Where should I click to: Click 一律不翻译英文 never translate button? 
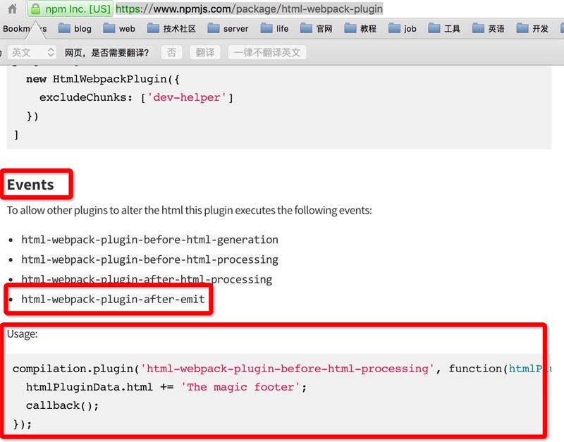point(267,53)
